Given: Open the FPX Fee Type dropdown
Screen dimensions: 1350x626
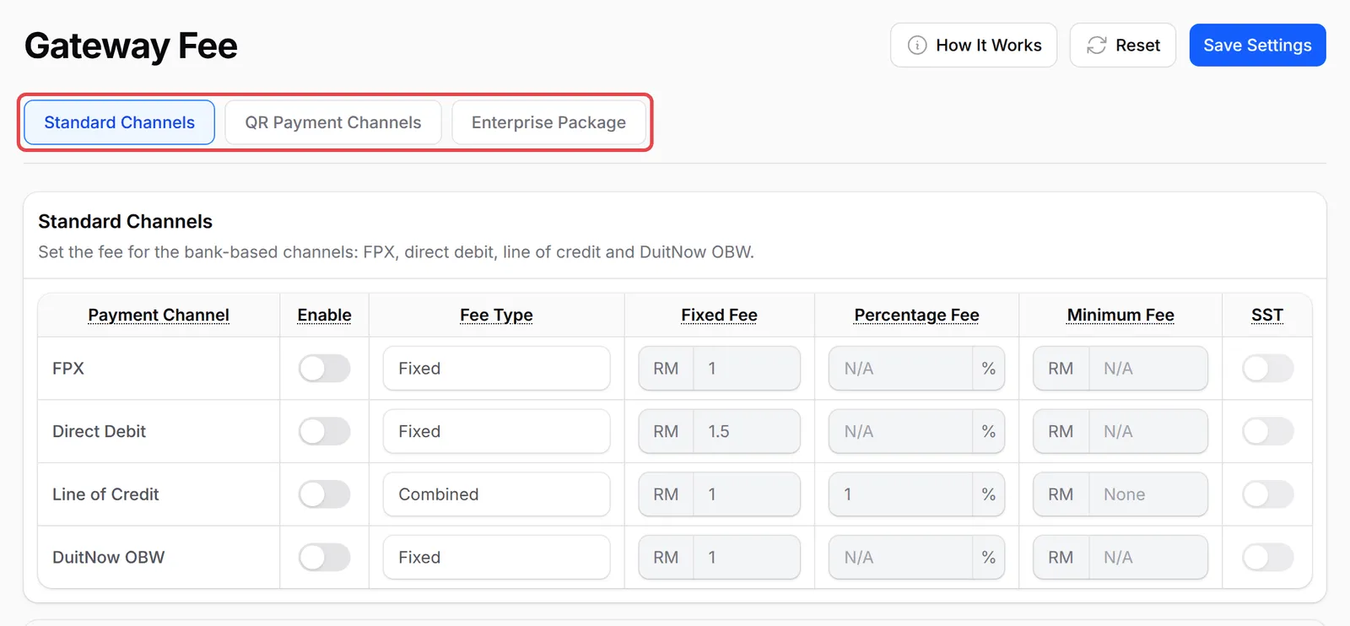Looking at the screenshot, I should click(496, 369).
